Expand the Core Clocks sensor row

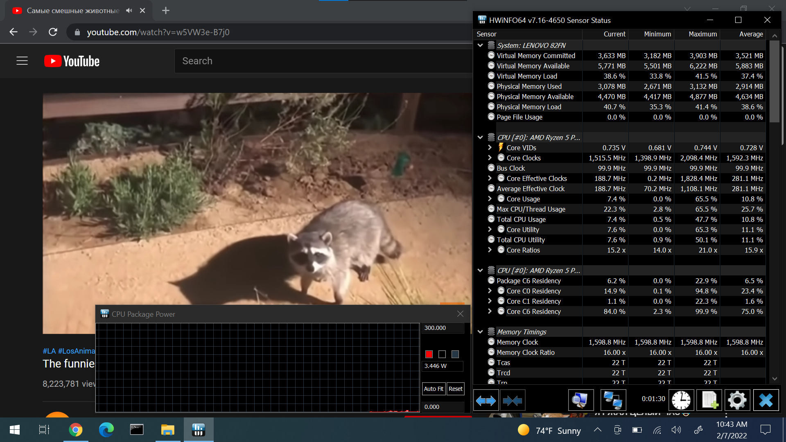(x=490, y=158)
